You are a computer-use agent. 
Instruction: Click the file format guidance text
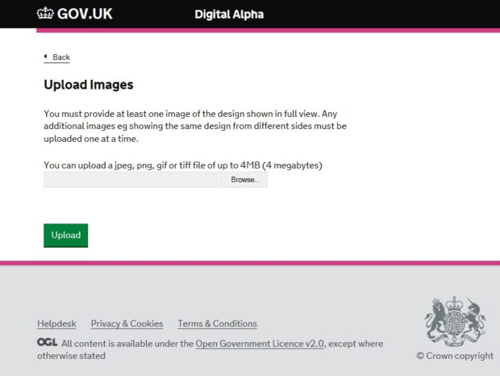183,165
